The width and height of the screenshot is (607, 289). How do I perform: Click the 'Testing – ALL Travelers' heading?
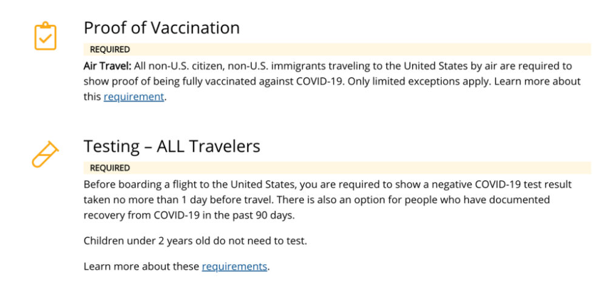coord(172,146)
